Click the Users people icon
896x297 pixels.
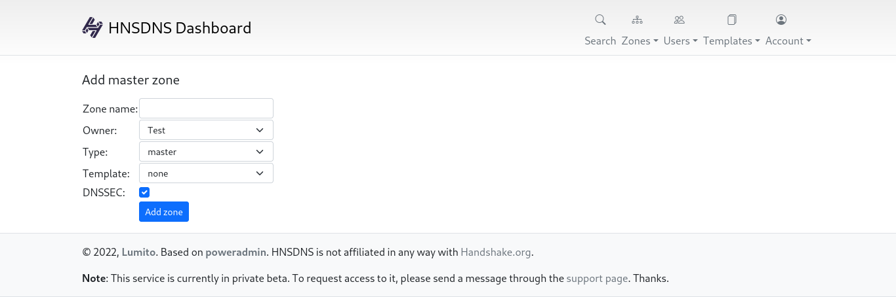tap(679, 20)
